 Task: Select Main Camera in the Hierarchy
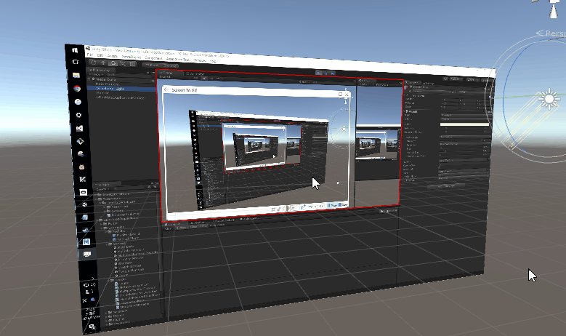pyautogui.click(x=108, y=84)
